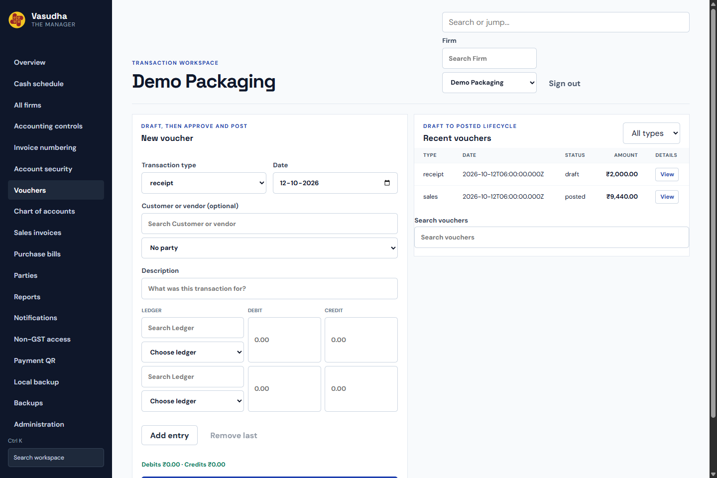Screen dimensions: 717x478
Task: Click the Search Firm field
Action: 489,58
